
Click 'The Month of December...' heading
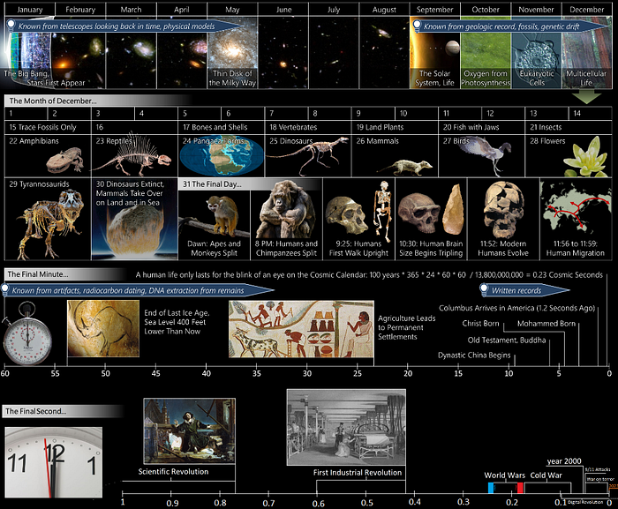53,101
